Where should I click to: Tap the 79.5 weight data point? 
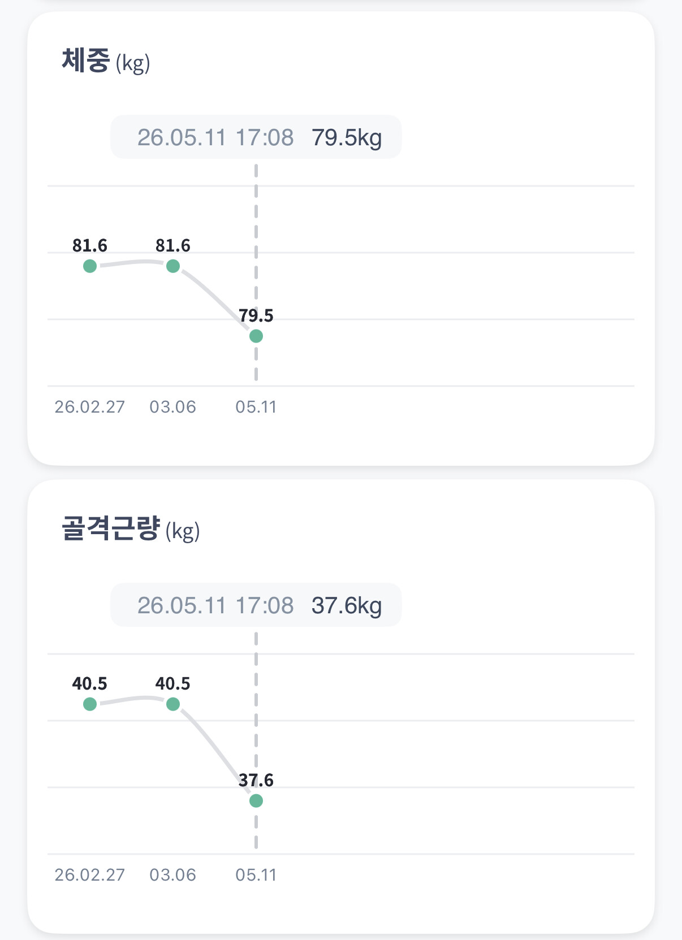[x=256, y=336]
